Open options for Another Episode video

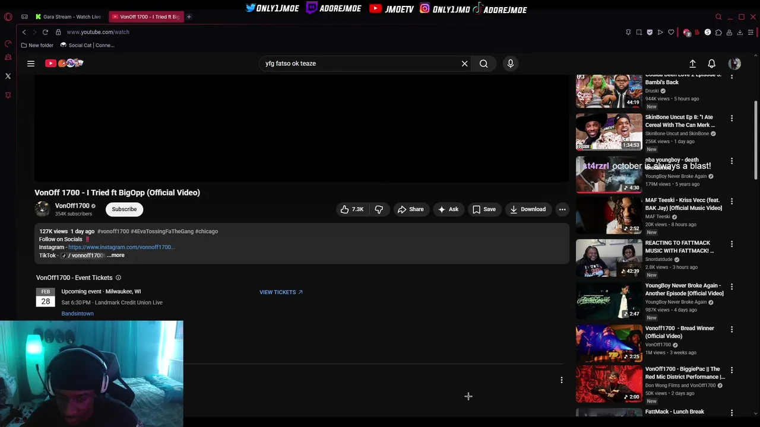(731, 287)
